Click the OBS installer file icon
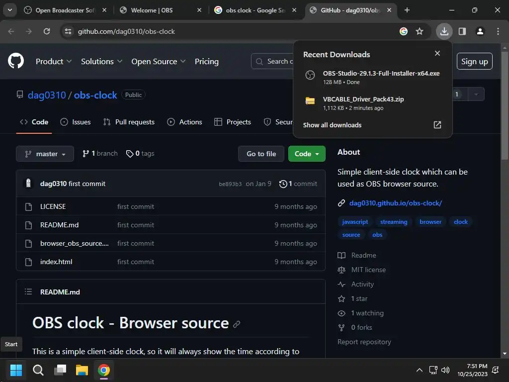 point(310,75)
